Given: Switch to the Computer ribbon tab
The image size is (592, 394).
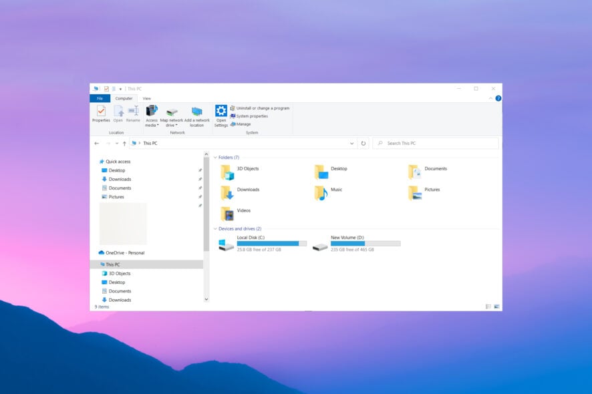Looking at the screenshot, I should pyautogui.click(x=124, y=99).
